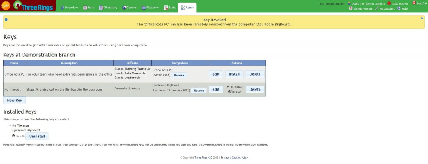428x164 pixels.
Task: Switch to the Filestore tab
Action: [150, 8]
